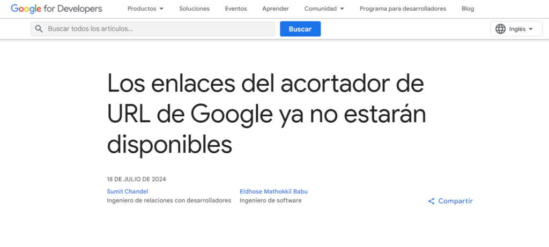Open the Soluciones menu item

pyautogui.click(x=194, y=9)
